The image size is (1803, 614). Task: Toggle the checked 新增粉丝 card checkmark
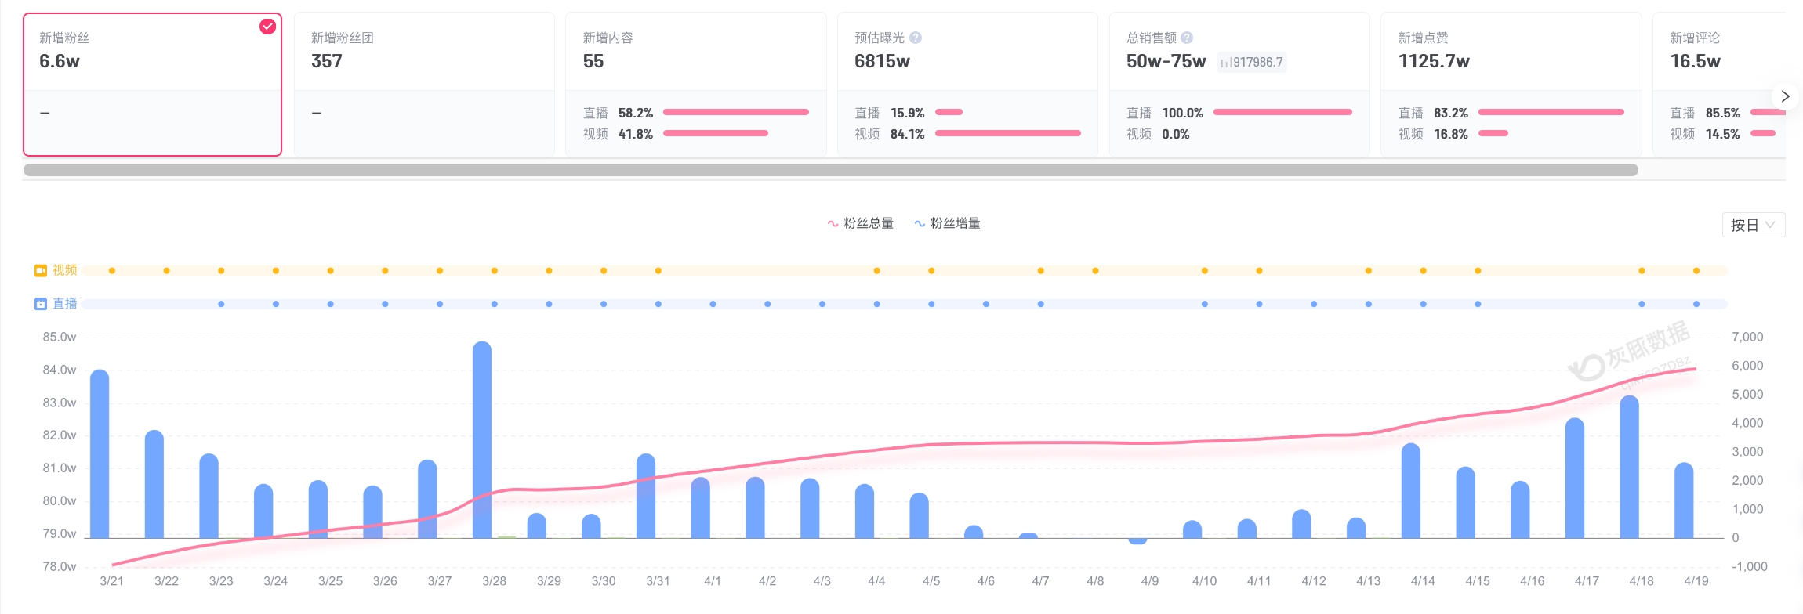click(267, 27)
